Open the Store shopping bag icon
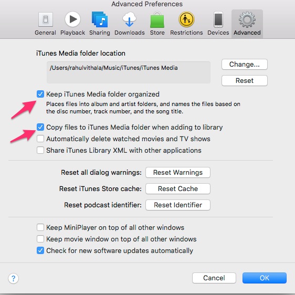The height and width of the screenshot is (295, 295). [157, 20]
